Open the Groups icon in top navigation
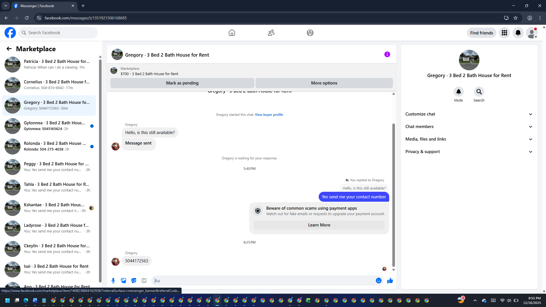Screen dimensions: 546x307 click(x=310, y=33)
